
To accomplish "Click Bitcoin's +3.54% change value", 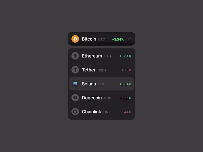I will [x=118, y=40].
